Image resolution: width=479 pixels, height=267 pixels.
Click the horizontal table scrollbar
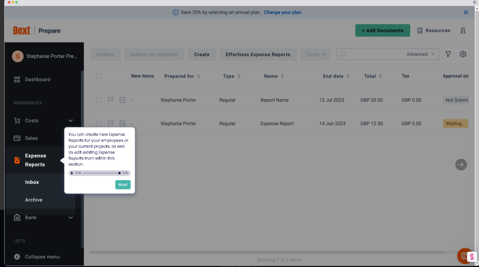pos(268,253)
